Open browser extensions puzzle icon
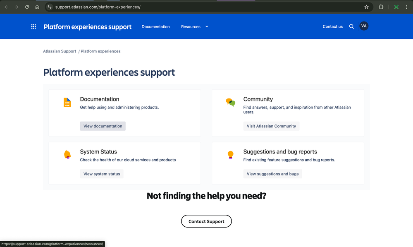Viewport: 413px width, 247px height. [381, 7]
